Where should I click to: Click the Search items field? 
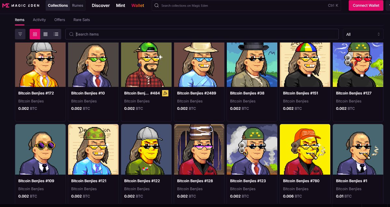tap(202, 34)
